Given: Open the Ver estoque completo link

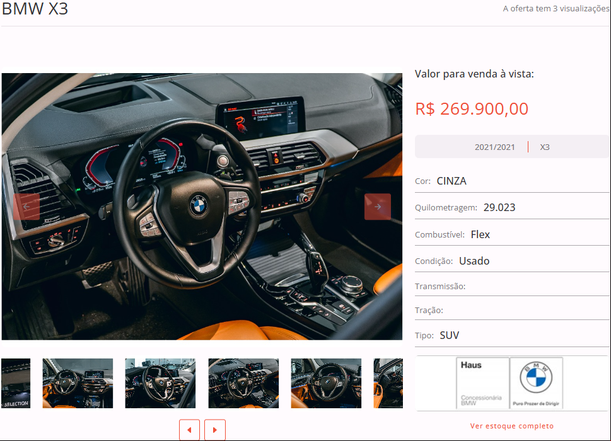Looking at the screenshot, I should coord(511,426).
